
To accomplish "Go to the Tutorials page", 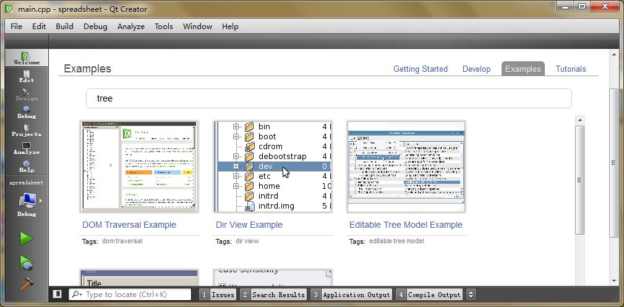I will [571, 69].
